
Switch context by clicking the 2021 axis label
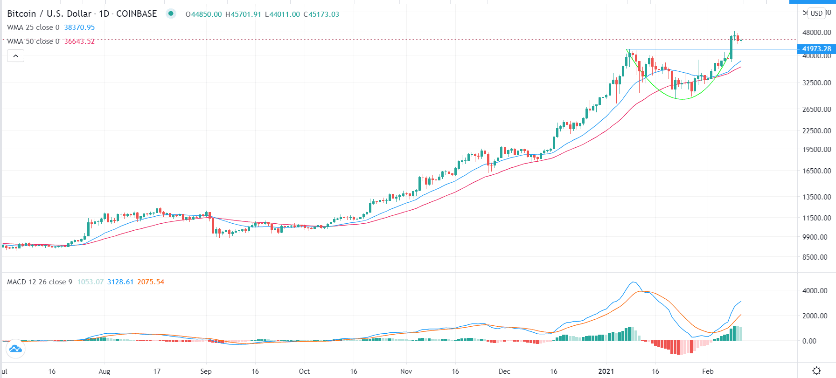[607, 371]
